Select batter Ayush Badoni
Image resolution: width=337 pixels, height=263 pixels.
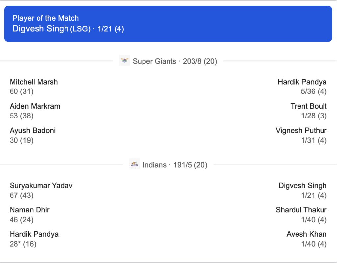point(33,131)
